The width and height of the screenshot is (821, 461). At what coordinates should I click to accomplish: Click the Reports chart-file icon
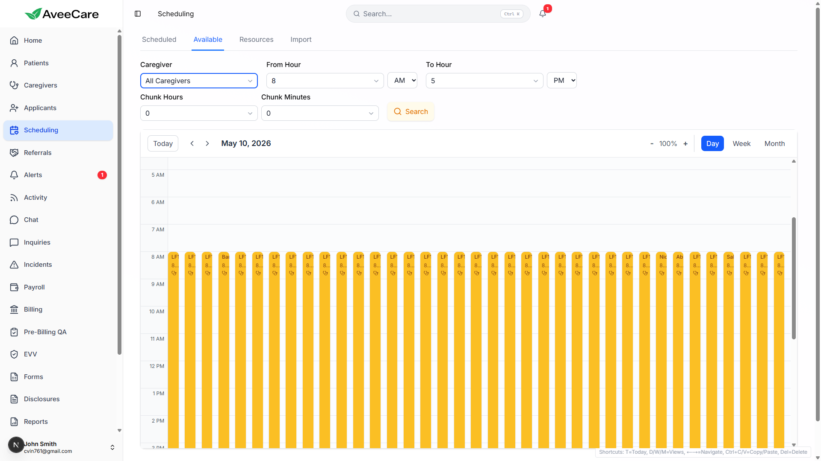click(14, 422)
